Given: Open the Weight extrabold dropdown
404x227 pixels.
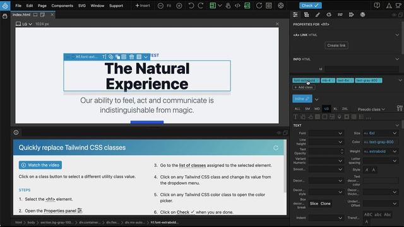Looking at the screenshot, I should point(380,151).
